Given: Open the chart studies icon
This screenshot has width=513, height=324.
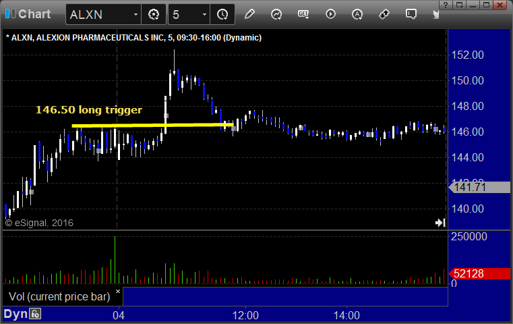Looking at the screenshot, I should 276,14.
